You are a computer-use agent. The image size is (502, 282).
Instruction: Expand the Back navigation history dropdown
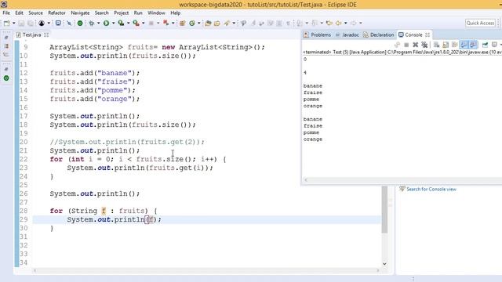click(x=345, y=23)
